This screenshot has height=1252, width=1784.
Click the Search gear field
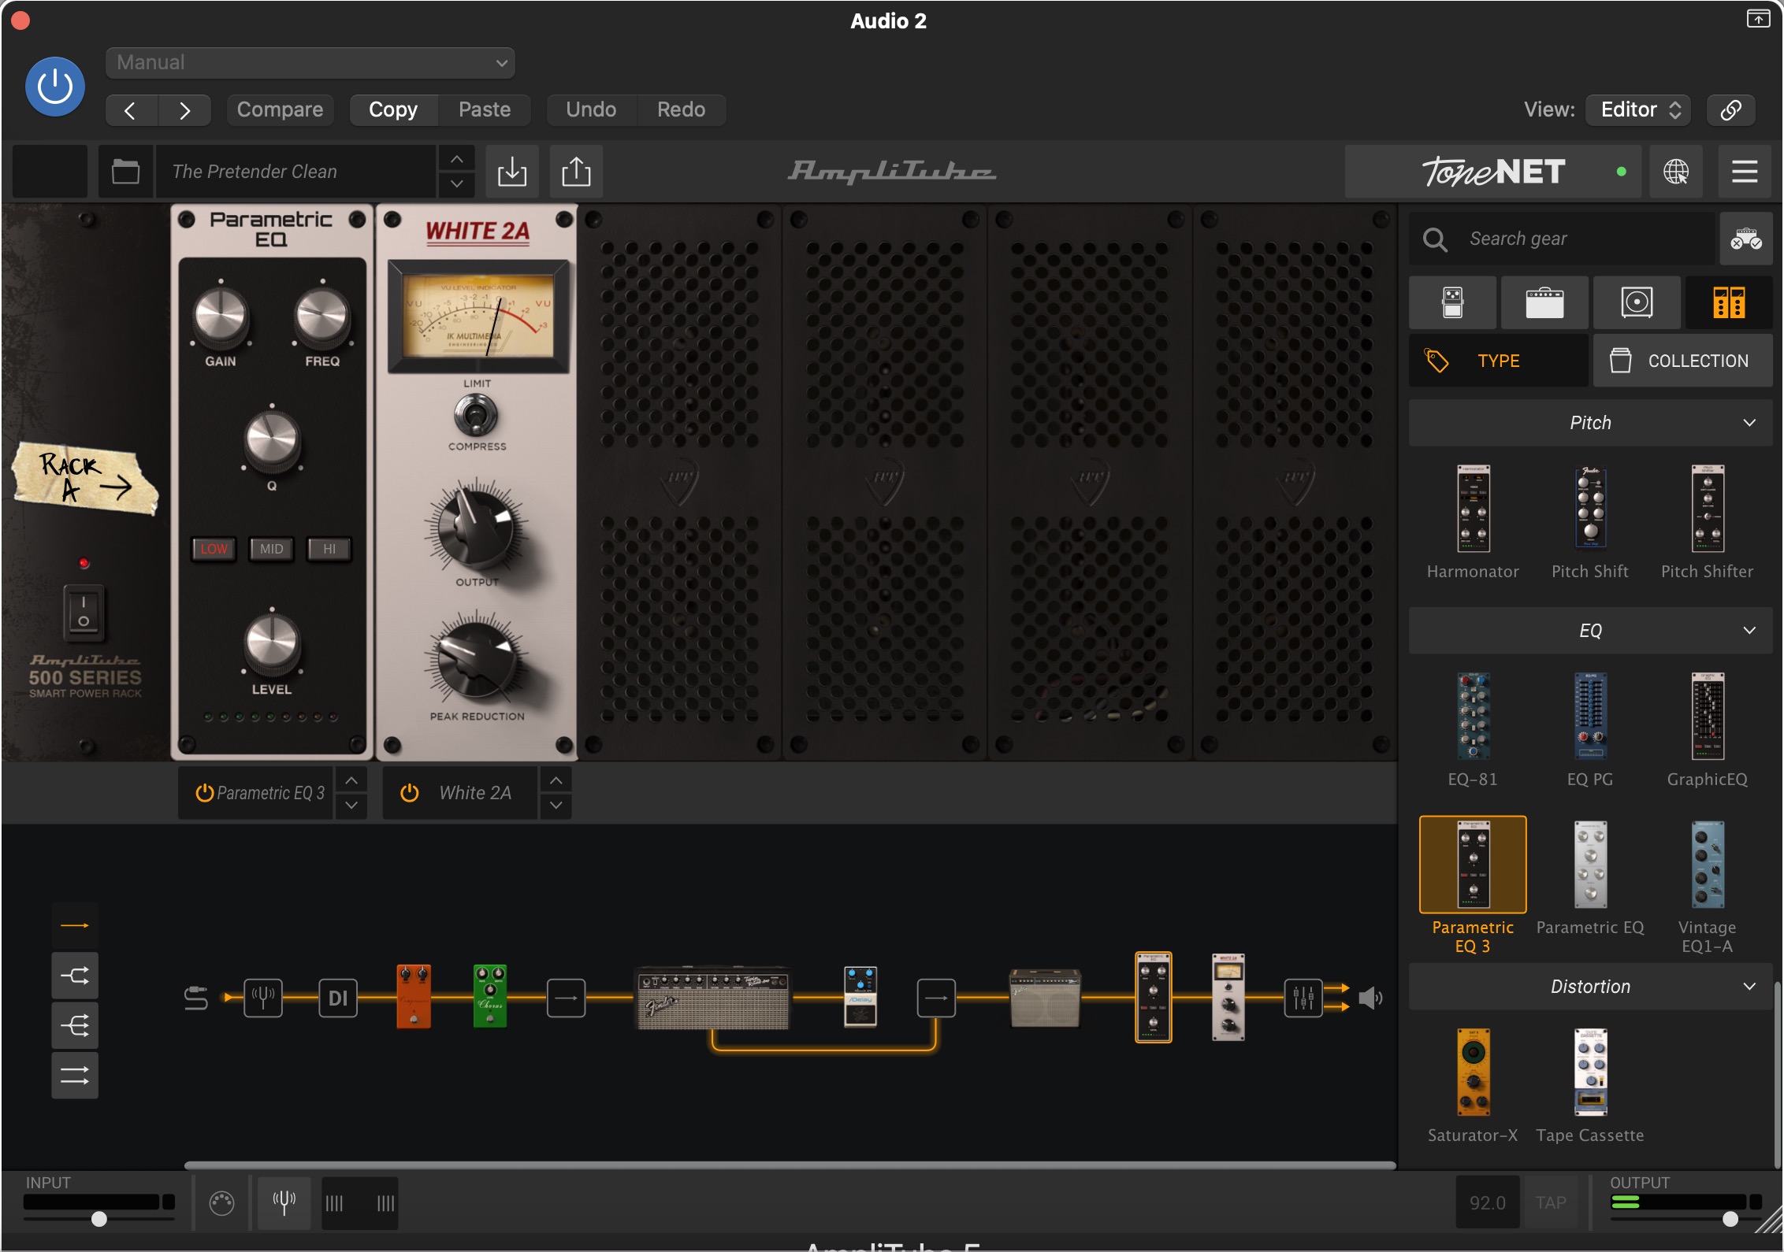click(x=1562, y=239)
